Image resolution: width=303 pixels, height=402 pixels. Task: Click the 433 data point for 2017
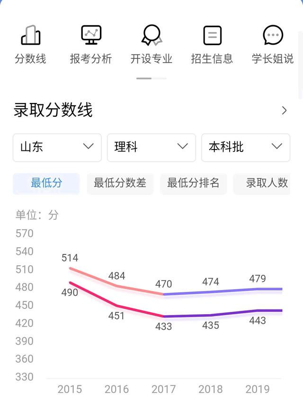click(163, 316)
